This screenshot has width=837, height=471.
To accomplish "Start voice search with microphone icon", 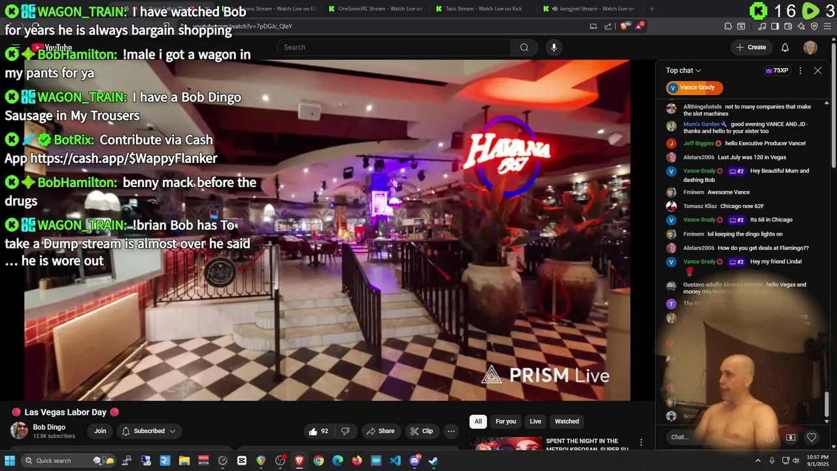I will tap(554, 47).
